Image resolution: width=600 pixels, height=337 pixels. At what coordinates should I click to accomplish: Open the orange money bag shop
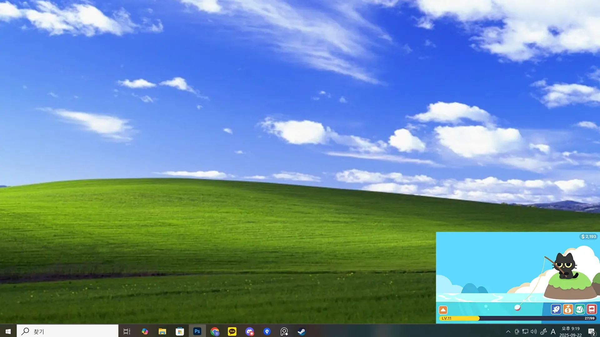568,309
